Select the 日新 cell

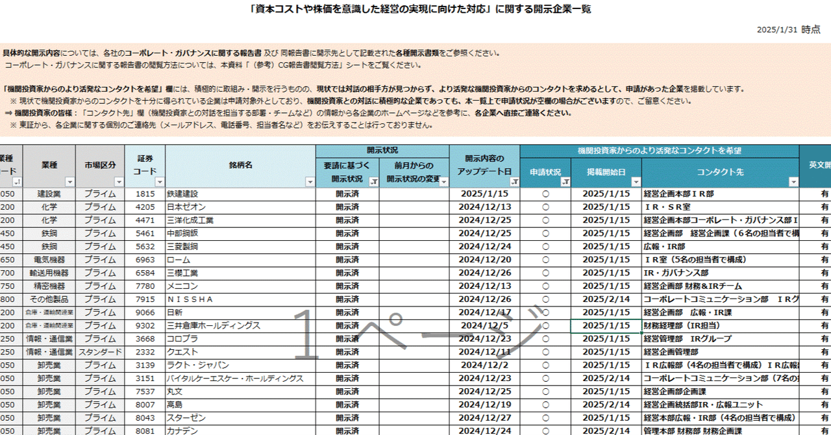pos(240,312)
